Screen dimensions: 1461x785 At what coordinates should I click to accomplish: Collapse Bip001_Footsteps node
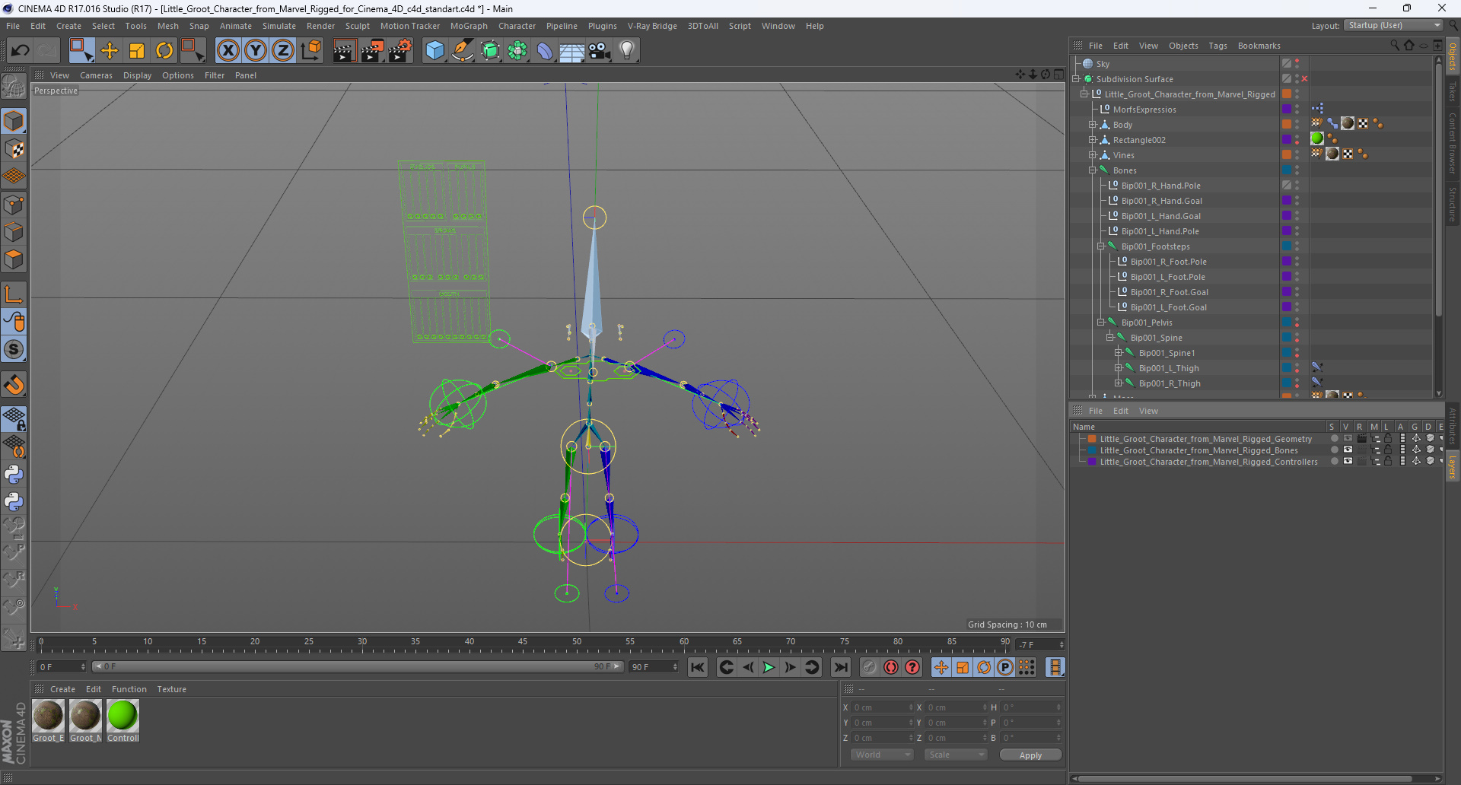pyautogui.click(x=1101, y=246)
